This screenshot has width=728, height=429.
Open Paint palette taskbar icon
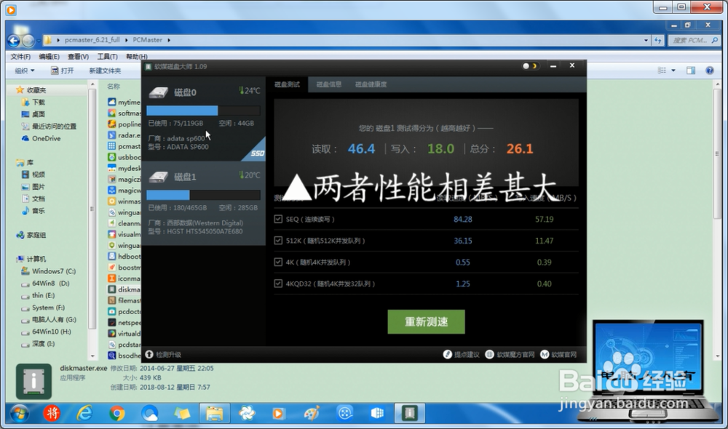(x=312, y=413)
